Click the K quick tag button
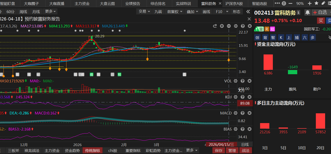331x154 pixels. pos(281,38)
